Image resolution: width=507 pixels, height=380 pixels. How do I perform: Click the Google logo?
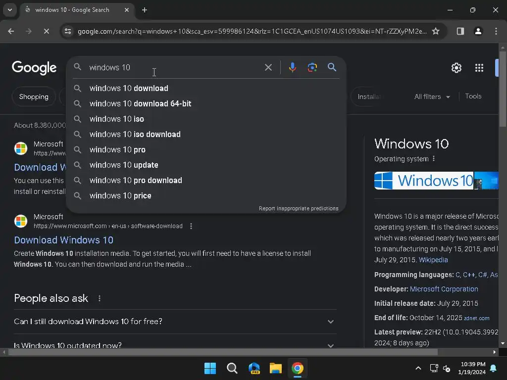click(x=34, y=68)
